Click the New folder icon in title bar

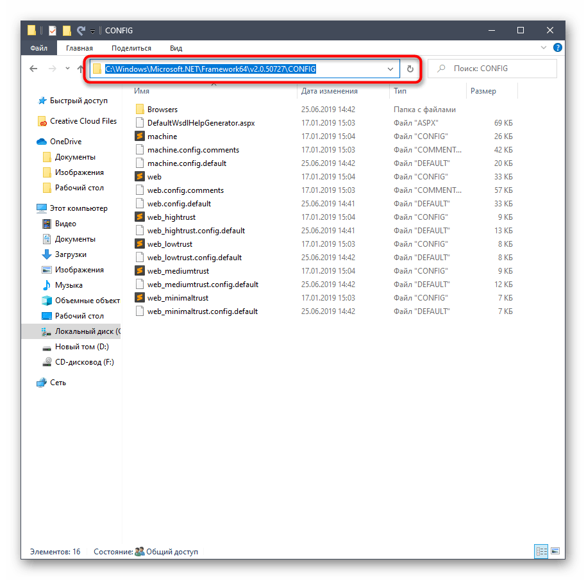67,31
